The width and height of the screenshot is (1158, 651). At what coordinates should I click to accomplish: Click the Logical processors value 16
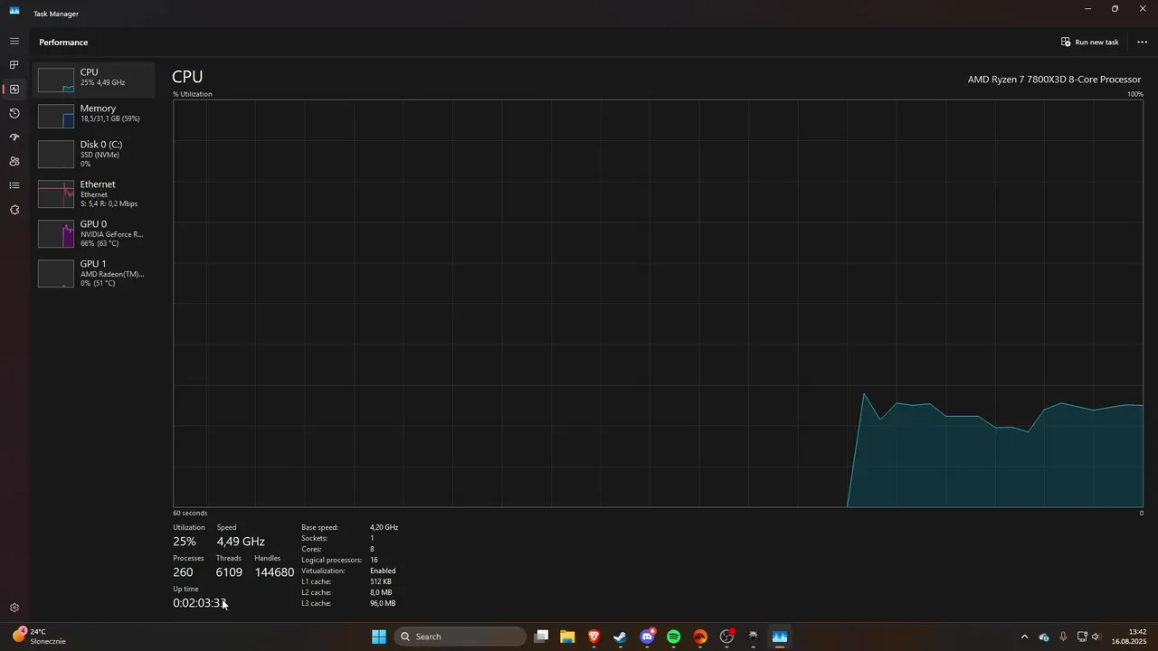tap(374, 560)
